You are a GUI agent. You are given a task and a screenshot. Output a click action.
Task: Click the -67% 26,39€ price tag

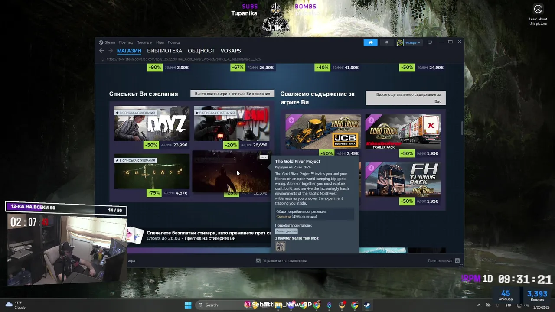coord(252,68)
